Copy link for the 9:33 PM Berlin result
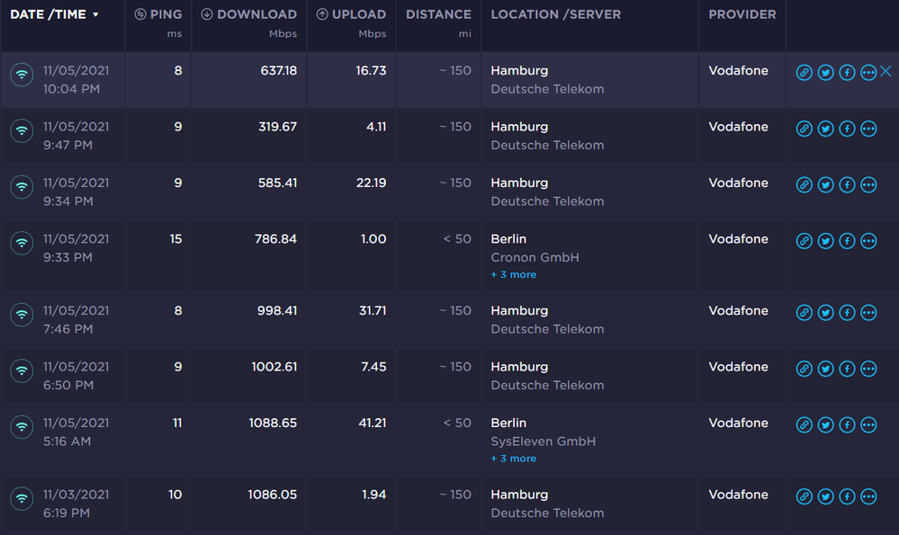 pyautogui.click(x=804, y=241)
